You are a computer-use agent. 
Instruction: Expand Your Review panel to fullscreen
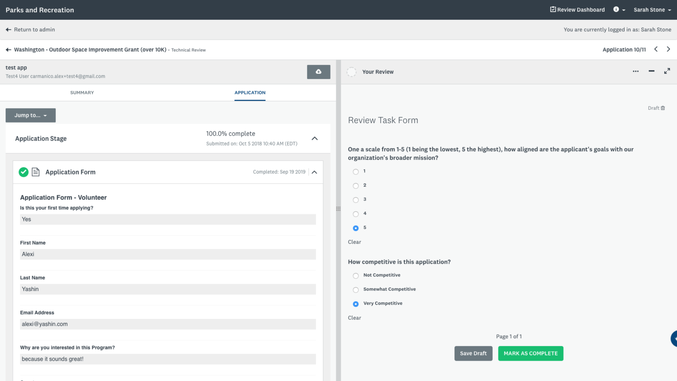[667, 71]
